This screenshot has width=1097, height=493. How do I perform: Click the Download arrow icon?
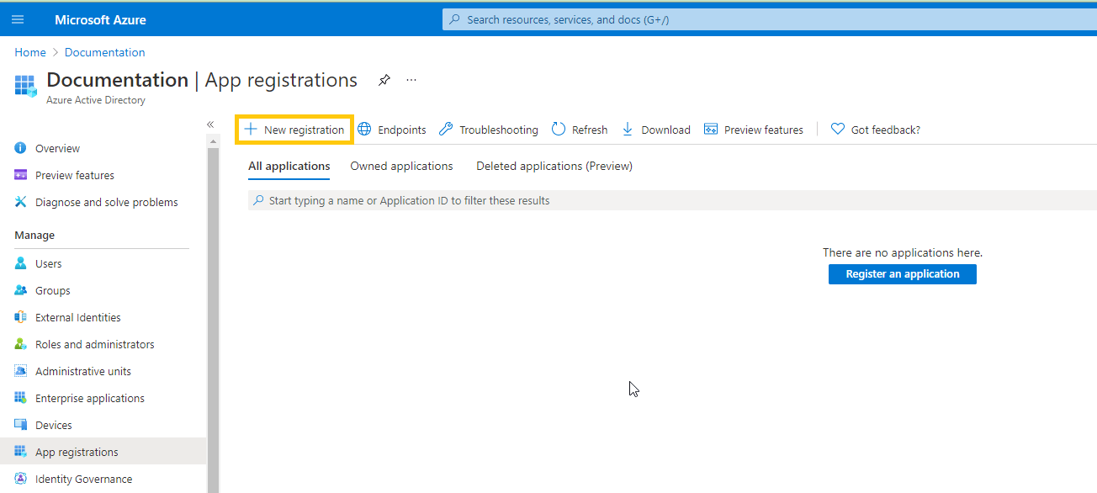point(628,130)
